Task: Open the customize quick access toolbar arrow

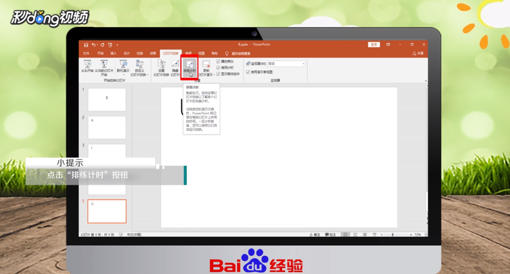Action: pos(118,45)
